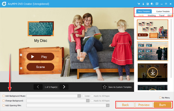Toggle Apply to All Pages for Change Background
Screen dimensions: 174x111
tap(92, 101)
